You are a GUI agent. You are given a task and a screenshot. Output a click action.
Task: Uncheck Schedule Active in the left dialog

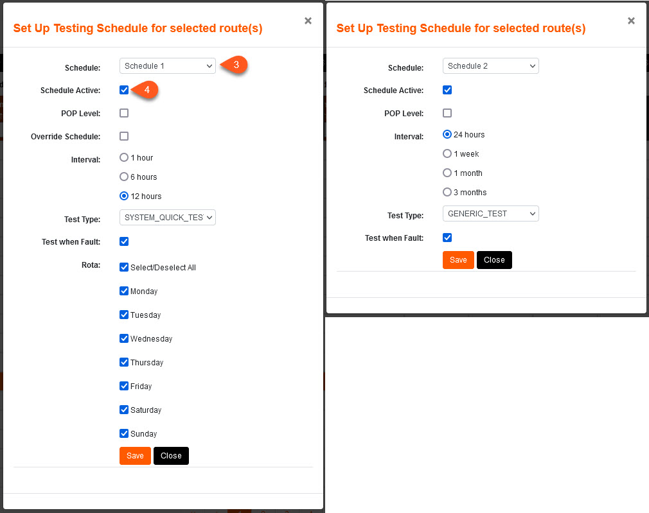124,90
